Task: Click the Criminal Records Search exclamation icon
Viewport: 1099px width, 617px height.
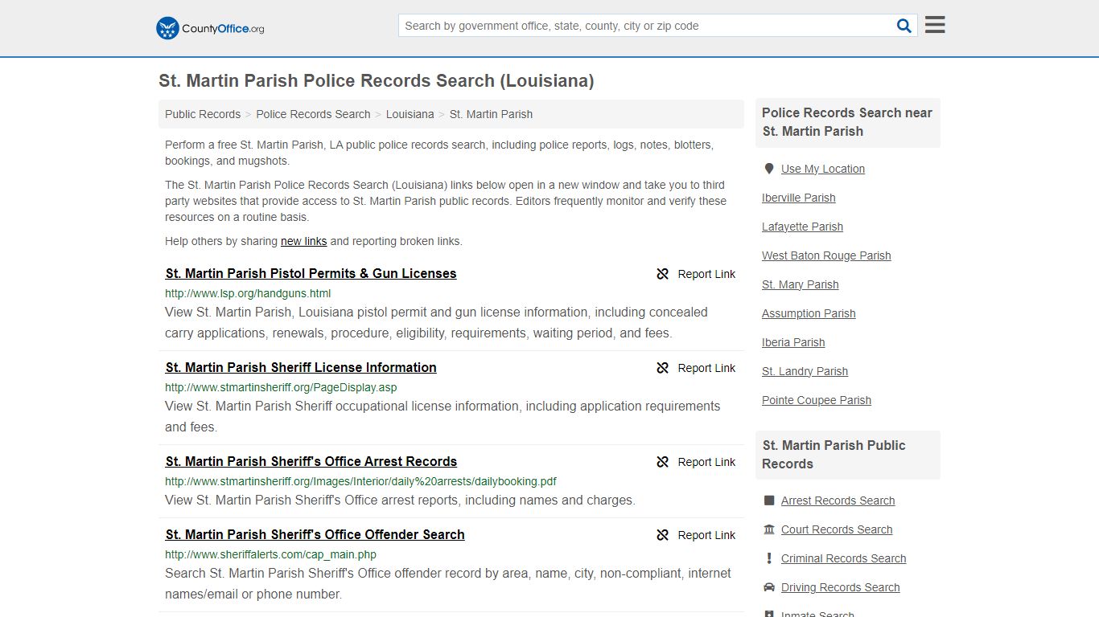Action: coord(769,558)
